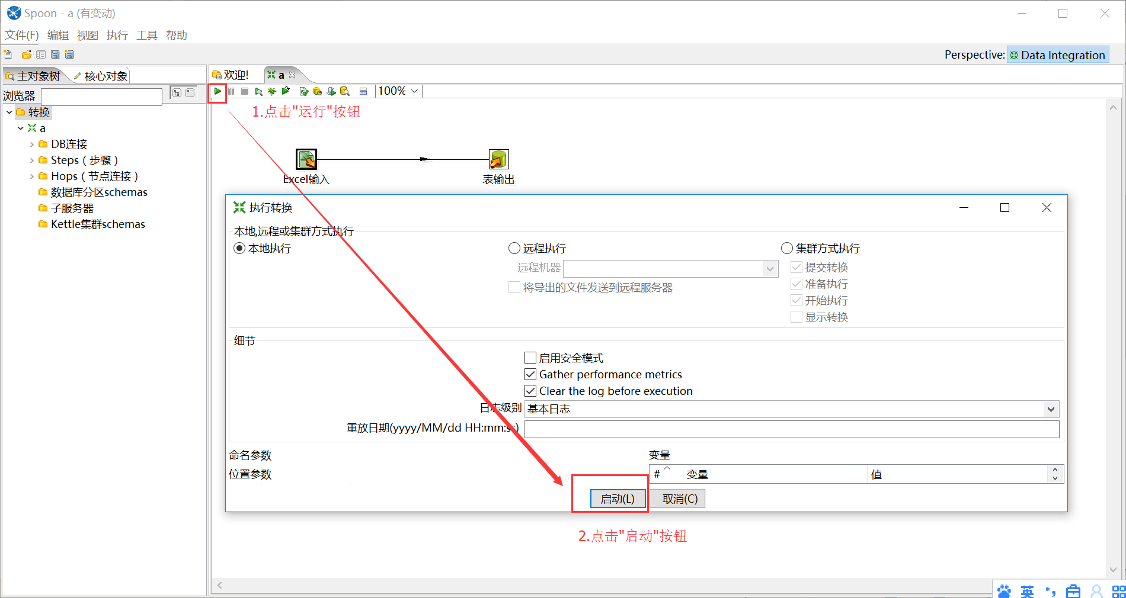This screenshot has height=598, width=1126.
Task: Click the Pause transformation icon
Action: [231, 91]
